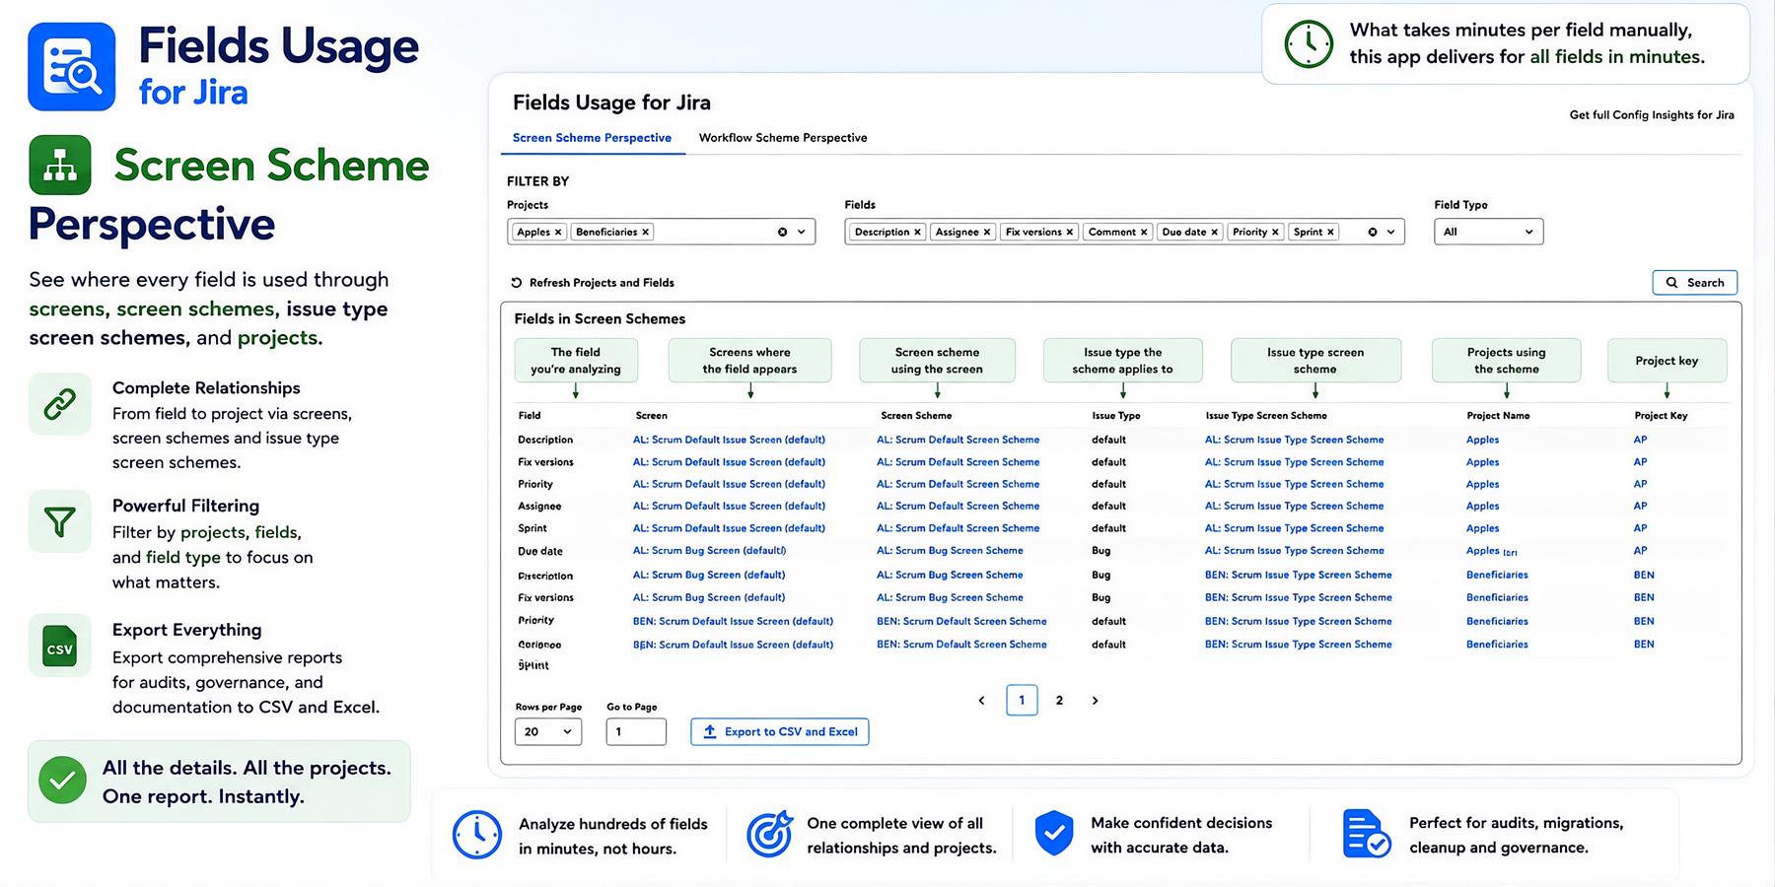Switch to Workflow Scheme Perspective tab
Screen dimensions: 1775x887
coord(783,138)
